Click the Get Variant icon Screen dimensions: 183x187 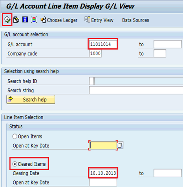[x=16, y=20]
